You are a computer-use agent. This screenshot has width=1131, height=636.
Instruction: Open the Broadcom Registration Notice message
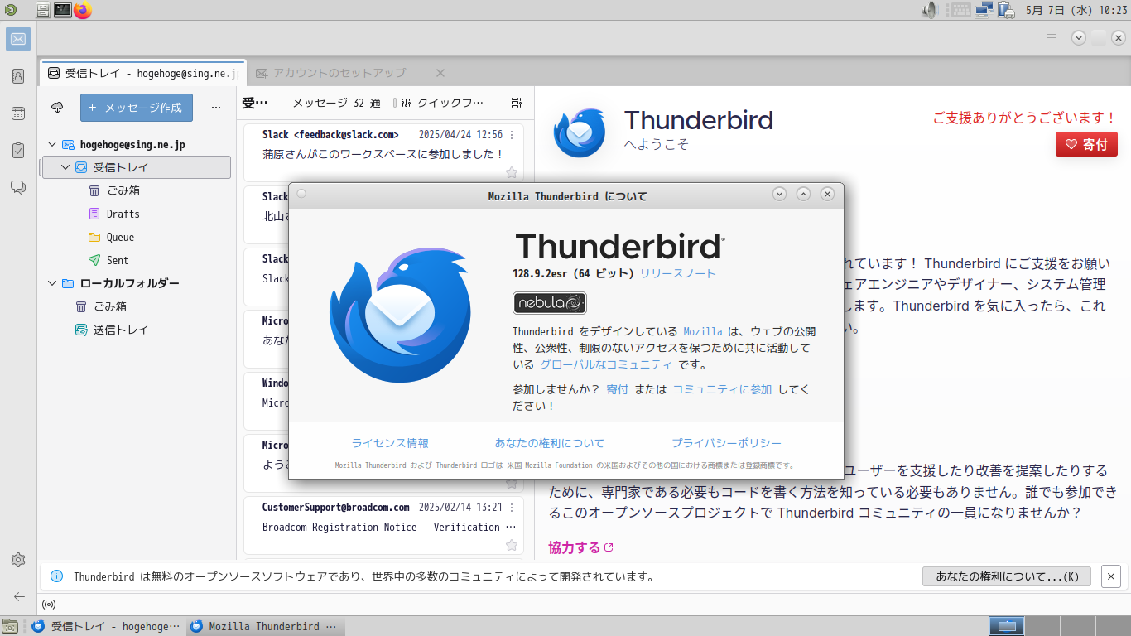coord(384,527)
